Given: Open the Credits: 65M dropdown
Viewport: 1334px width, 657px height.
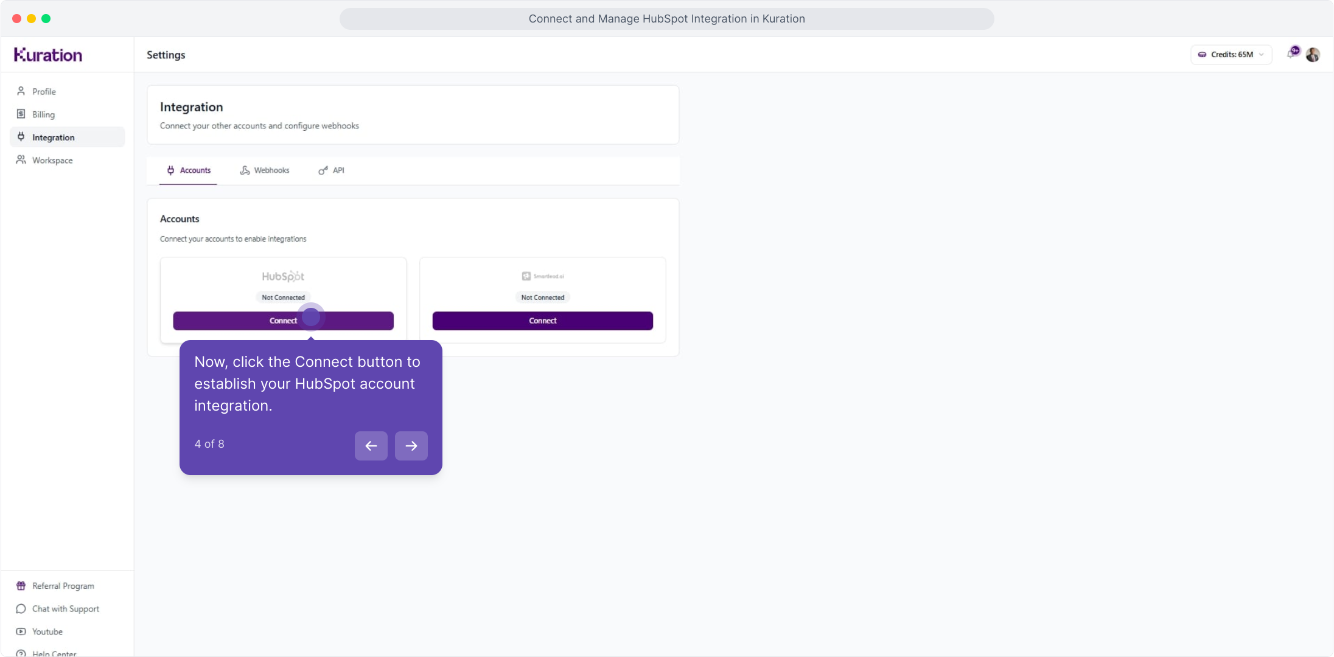Looking at the screenshot, I should click(x=1231, y=55).
